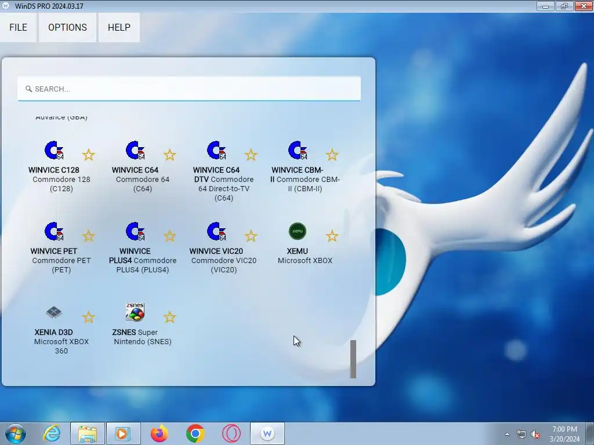The image size is (594, 445).
Task: Open Windows Media Player from the taskbar
Action: [123, 433]
